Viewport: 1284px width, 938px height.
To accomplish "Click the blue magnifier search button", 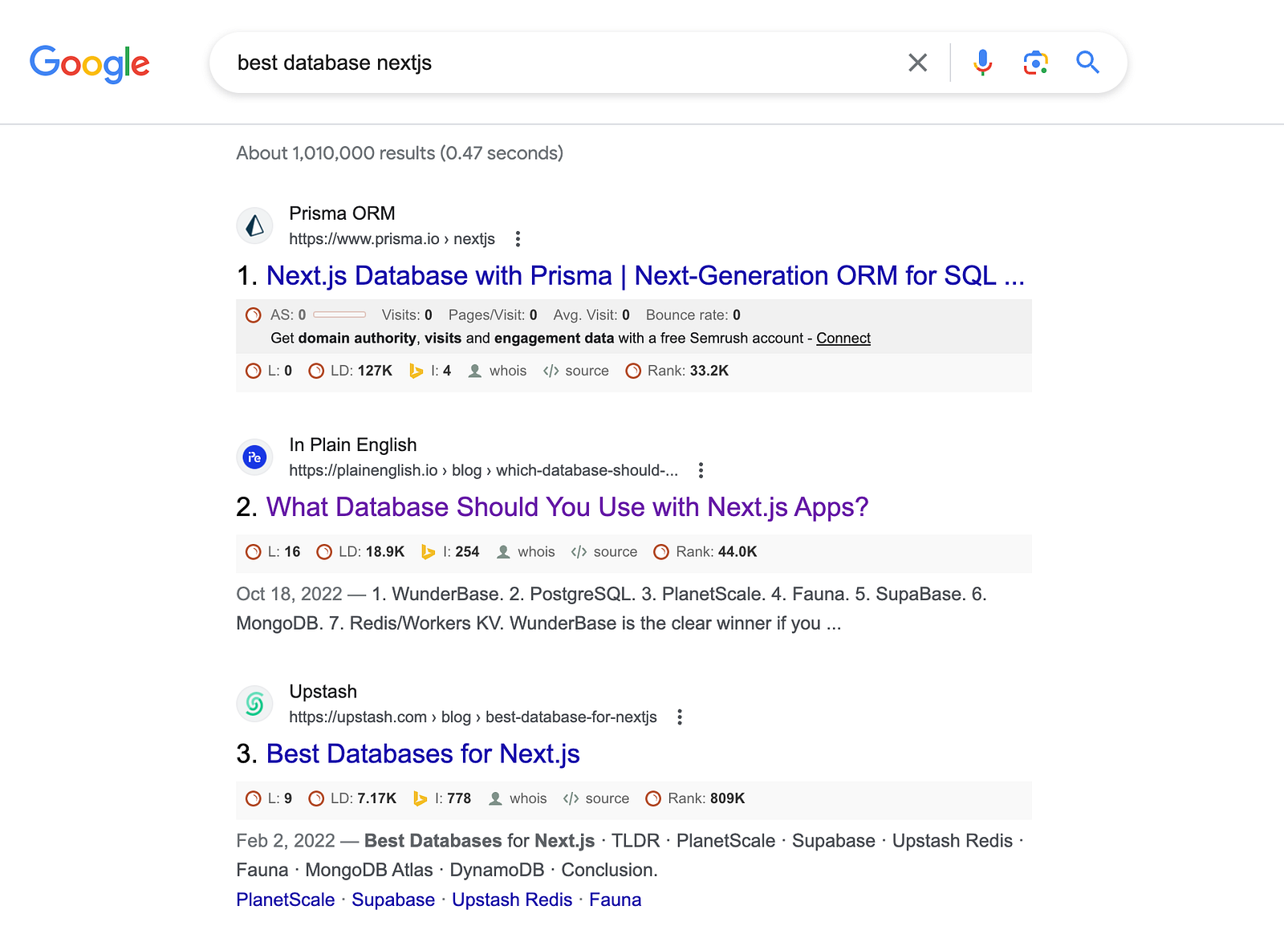I will [x=1087, y=63].
